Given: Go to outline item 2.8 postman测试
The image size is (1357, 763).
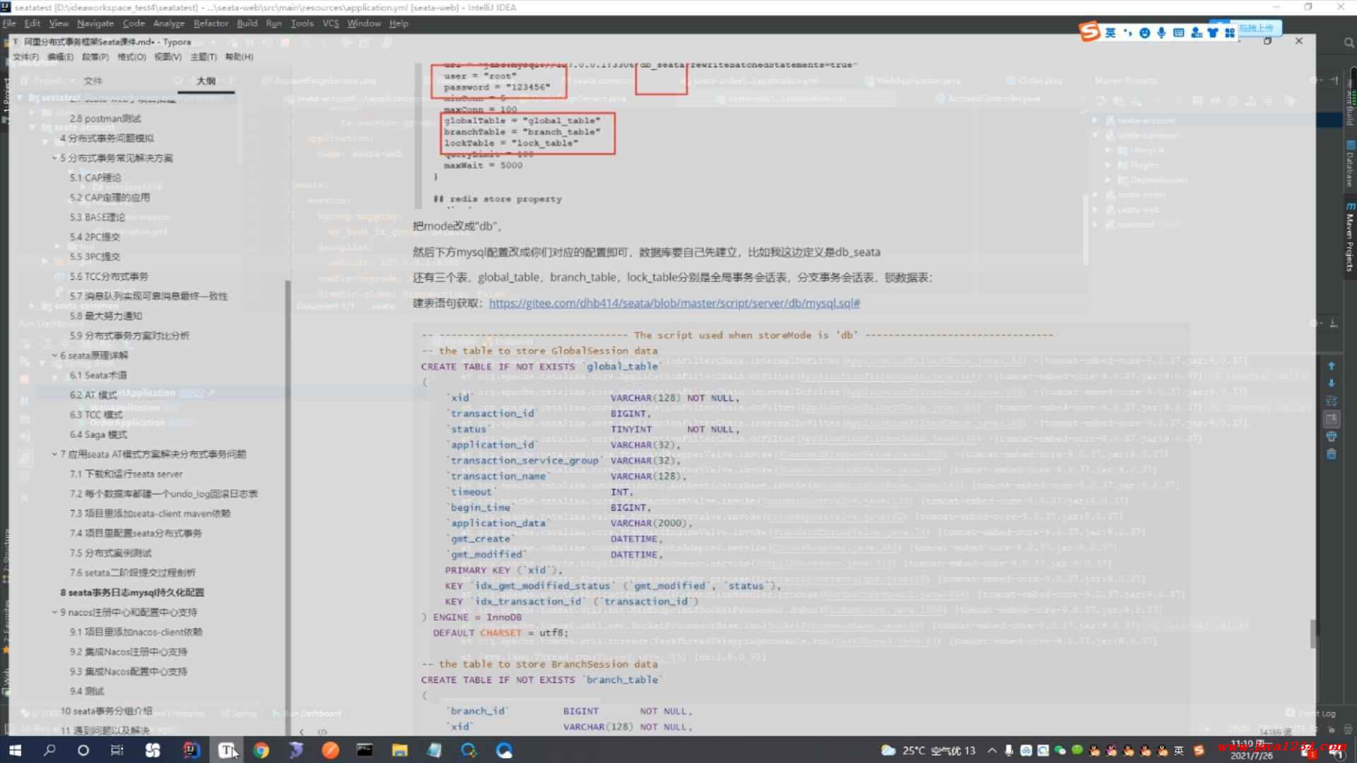Looking at the screenshot, I should (105, 119).
